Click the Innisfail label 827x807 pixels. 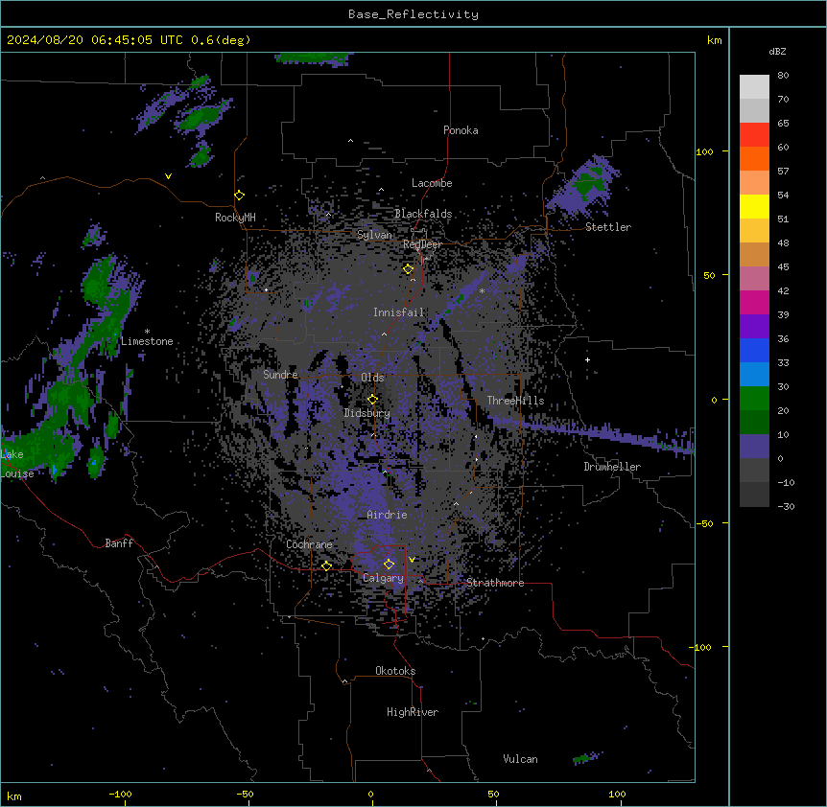click(399, 312)
